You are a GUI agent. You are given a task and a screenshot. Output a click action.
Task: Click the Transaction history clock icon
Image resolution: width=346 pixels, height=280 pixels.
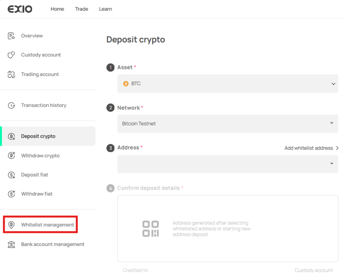(11, 106)
